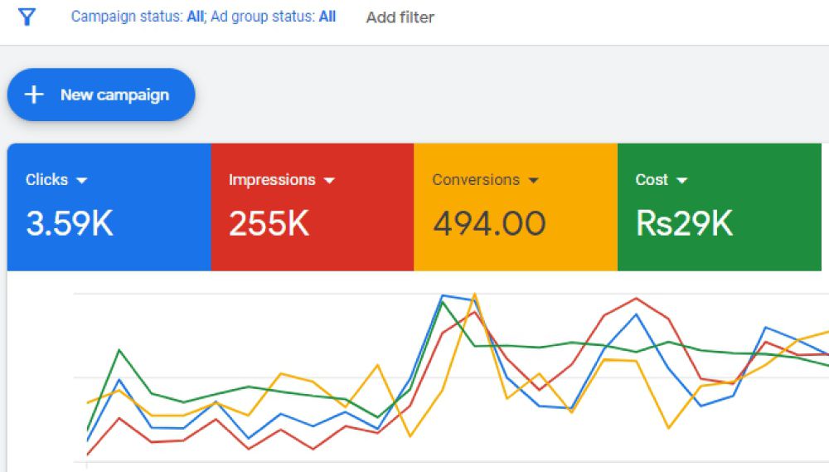
Task: Select the 255K impressions value
Action: [269, 224]
